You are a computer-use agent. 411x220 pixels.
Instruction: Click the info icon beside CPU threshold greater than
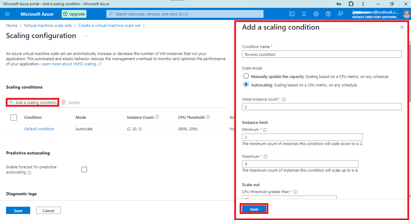(x=295, y=192)
